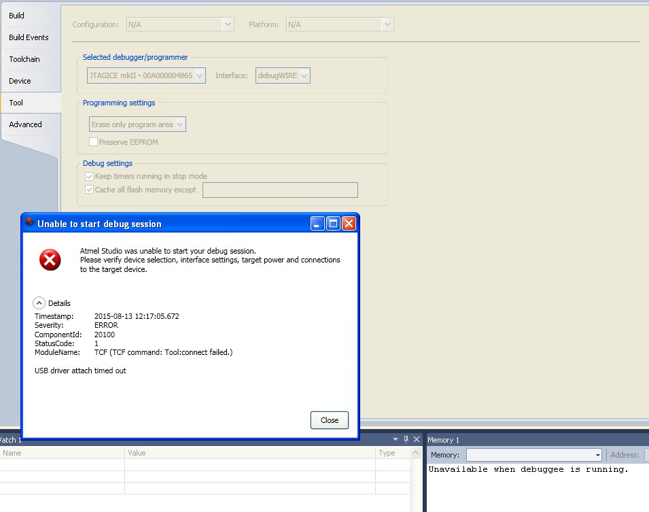Click the bug icon in the dialog title bar
This screenshot has height=512, width=649.
tap(29, 223)
